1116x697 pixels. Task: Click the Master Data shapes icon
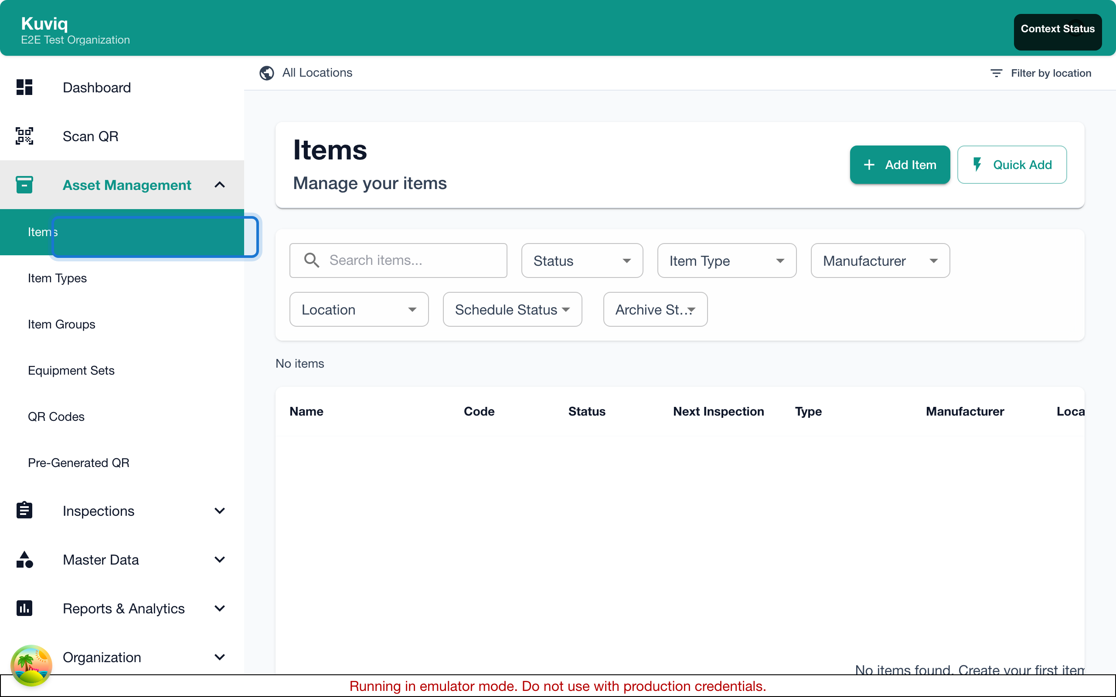pyautogui.click(x=24, y=559)
